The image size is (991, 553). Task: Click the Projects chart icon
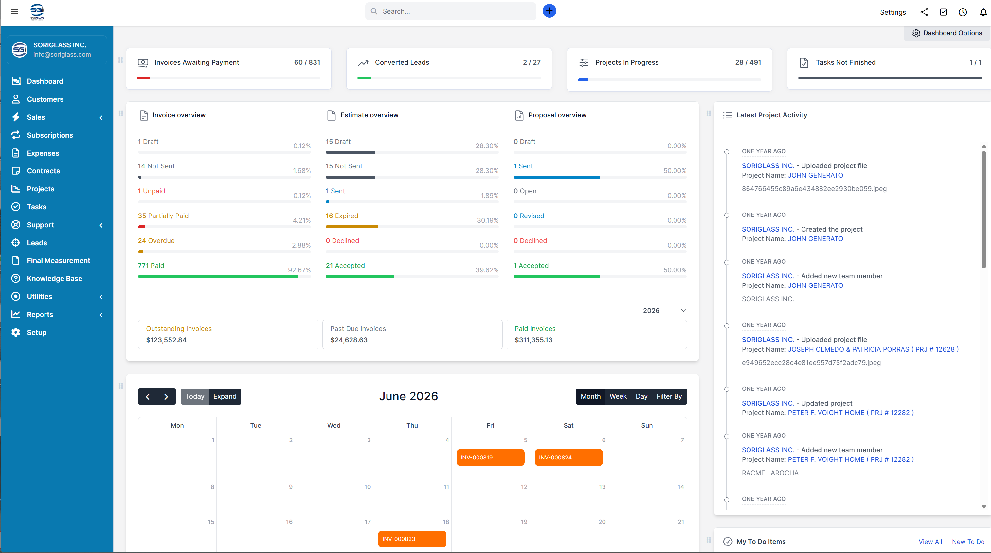tap(16, 189)
